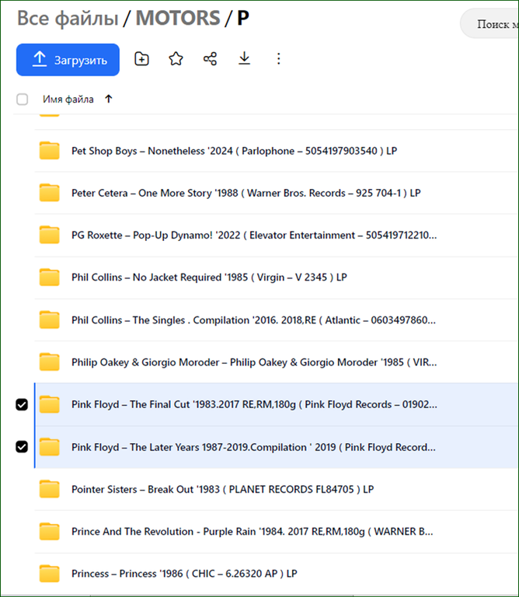Click the blue Загрузить upload button
The height and width of the screenshot is (597, 519).
point(68,60)
